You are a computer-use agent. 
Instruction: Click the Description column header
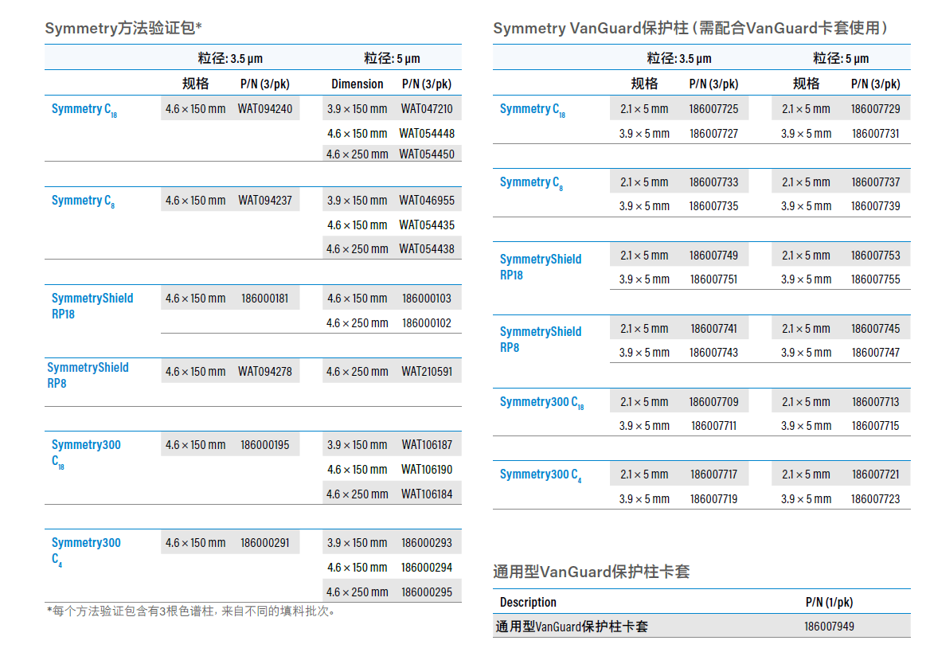coord(528,602)
